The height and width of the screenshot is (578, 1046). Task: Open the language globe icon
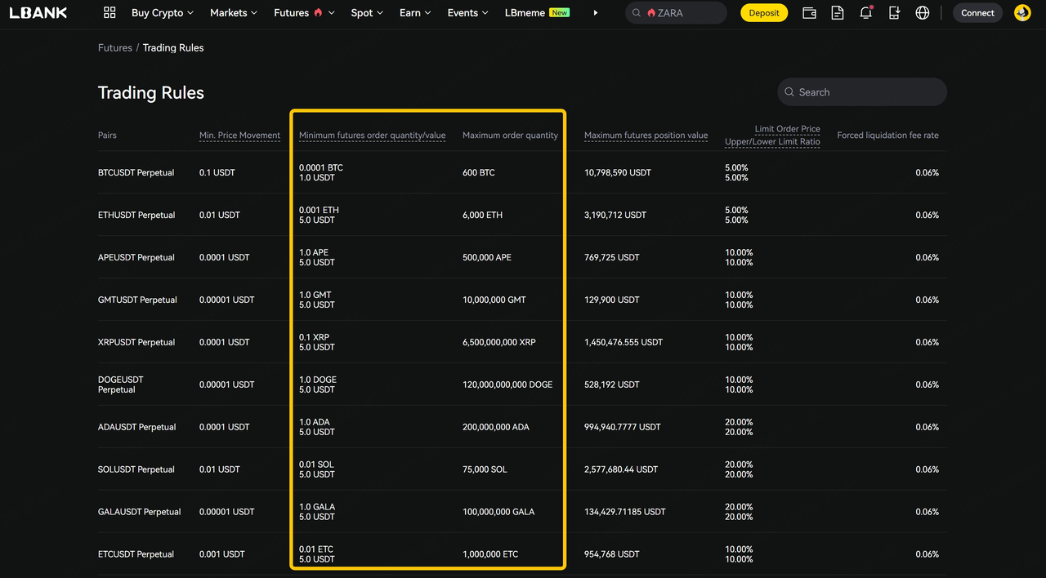pyautogui.click(x=923, y=13)
